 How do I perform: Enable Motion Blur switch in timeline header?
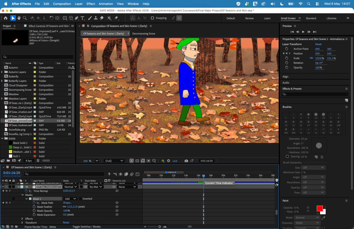click(x=132, y=174)
